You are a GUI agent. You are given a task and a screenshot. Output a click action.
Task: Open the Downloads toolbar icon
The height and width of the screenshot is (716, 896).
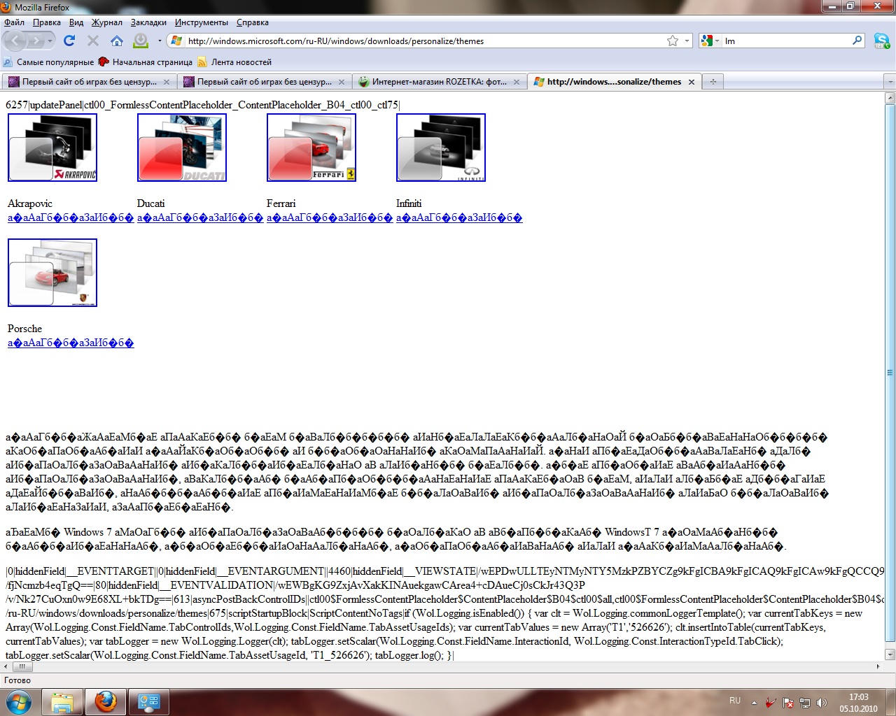[x=141, y=41]
